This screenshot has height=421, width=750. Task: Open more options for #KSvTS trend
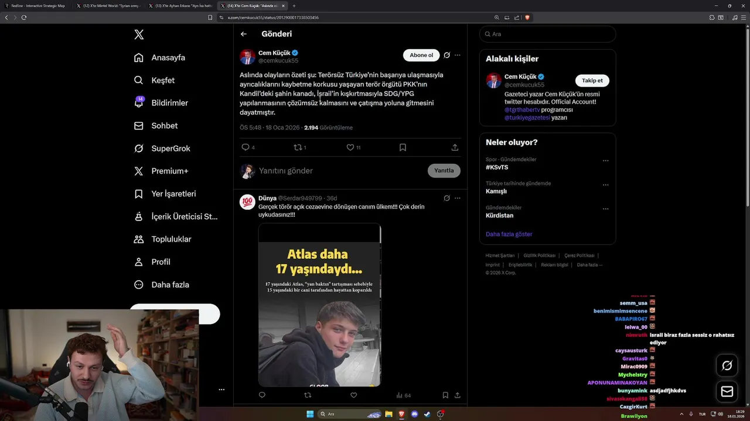click(605, 161)
